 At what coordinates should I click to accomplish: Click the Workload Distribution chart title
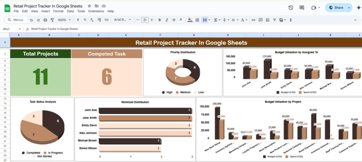click(x=135, y=102)
